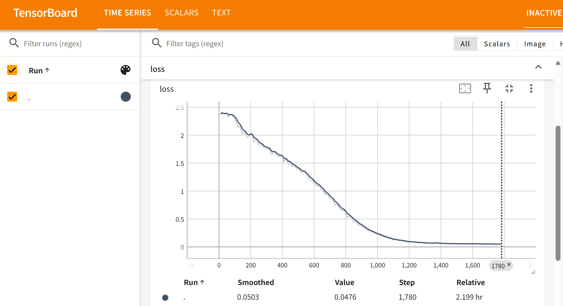The height and width of the screenshot is (306, 563).
Task: Click the fit domain to data icon
Action: pyautogui.click(x=465, y=89)
